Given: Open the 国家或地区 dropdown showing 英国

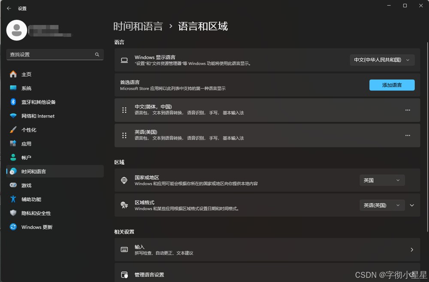Looking at the screenshot, I should (382, 180).
